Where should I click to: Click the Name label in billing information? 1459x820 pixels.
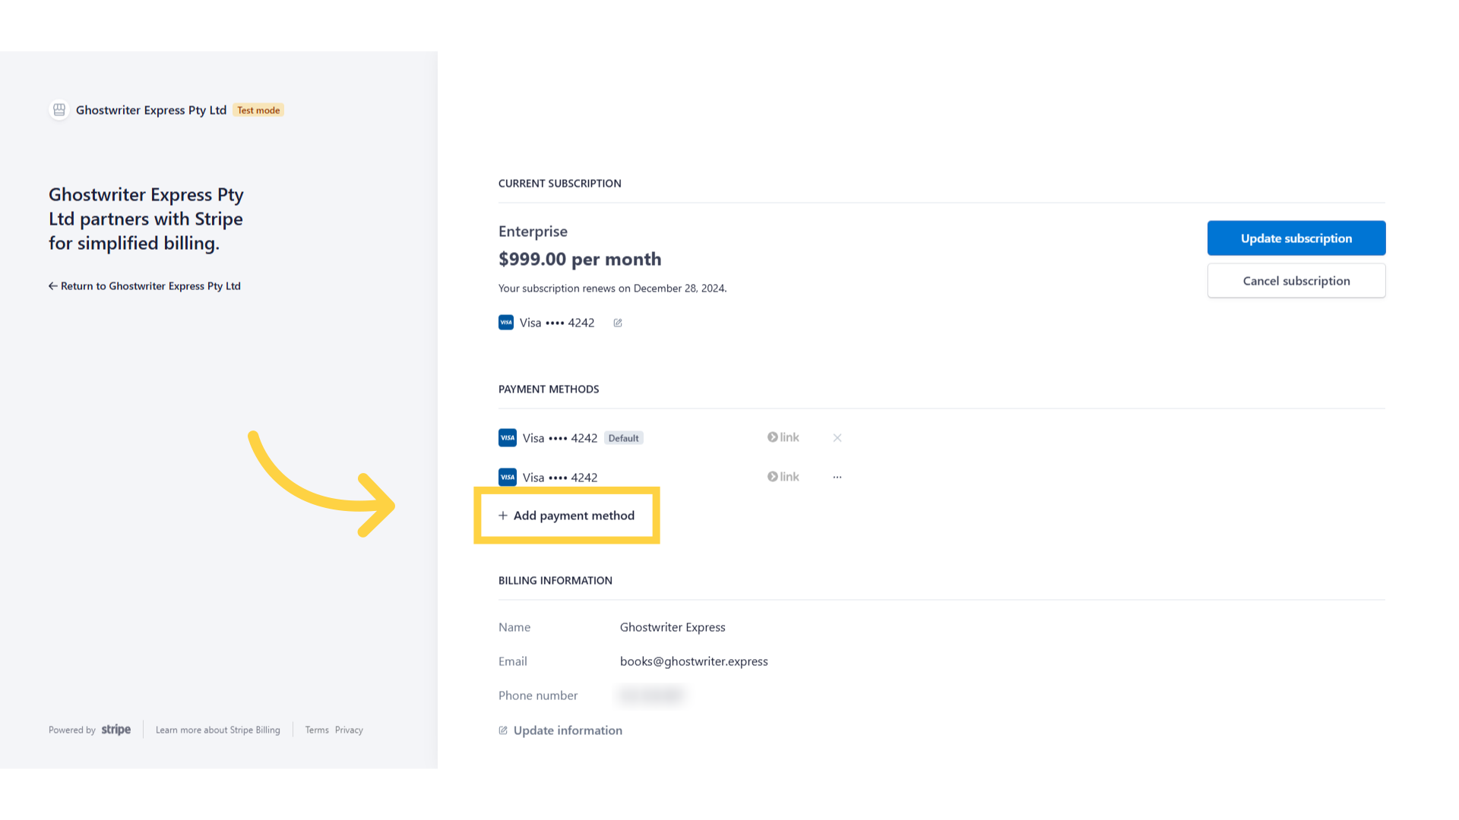pos(514,627)
